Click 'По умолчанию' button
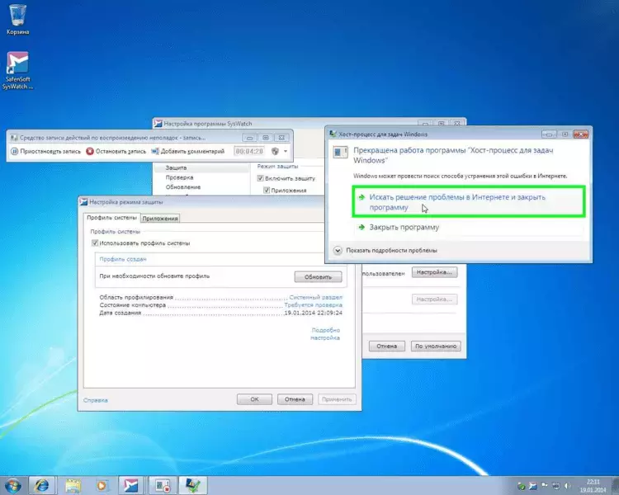This screenshot has height=495, width=619. 436,346
